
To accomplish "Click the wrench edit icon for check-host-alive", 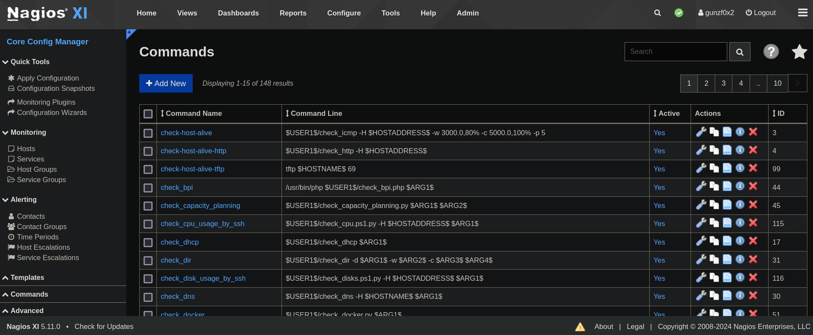I will (x=701, y=132).
